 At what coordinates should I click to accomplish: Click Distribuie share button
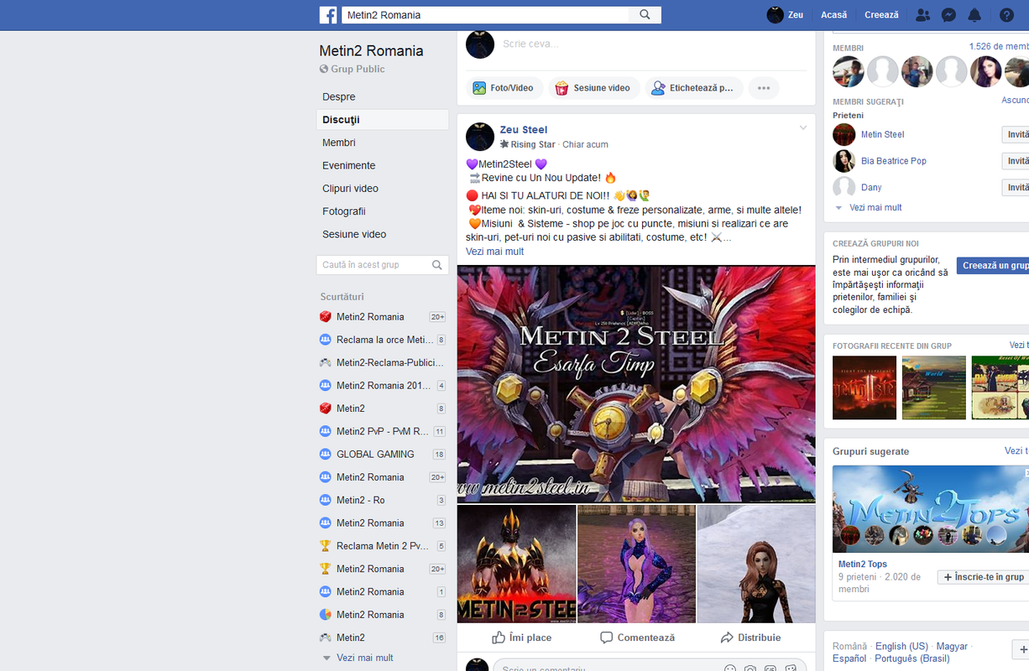click(x=751, y=637)
